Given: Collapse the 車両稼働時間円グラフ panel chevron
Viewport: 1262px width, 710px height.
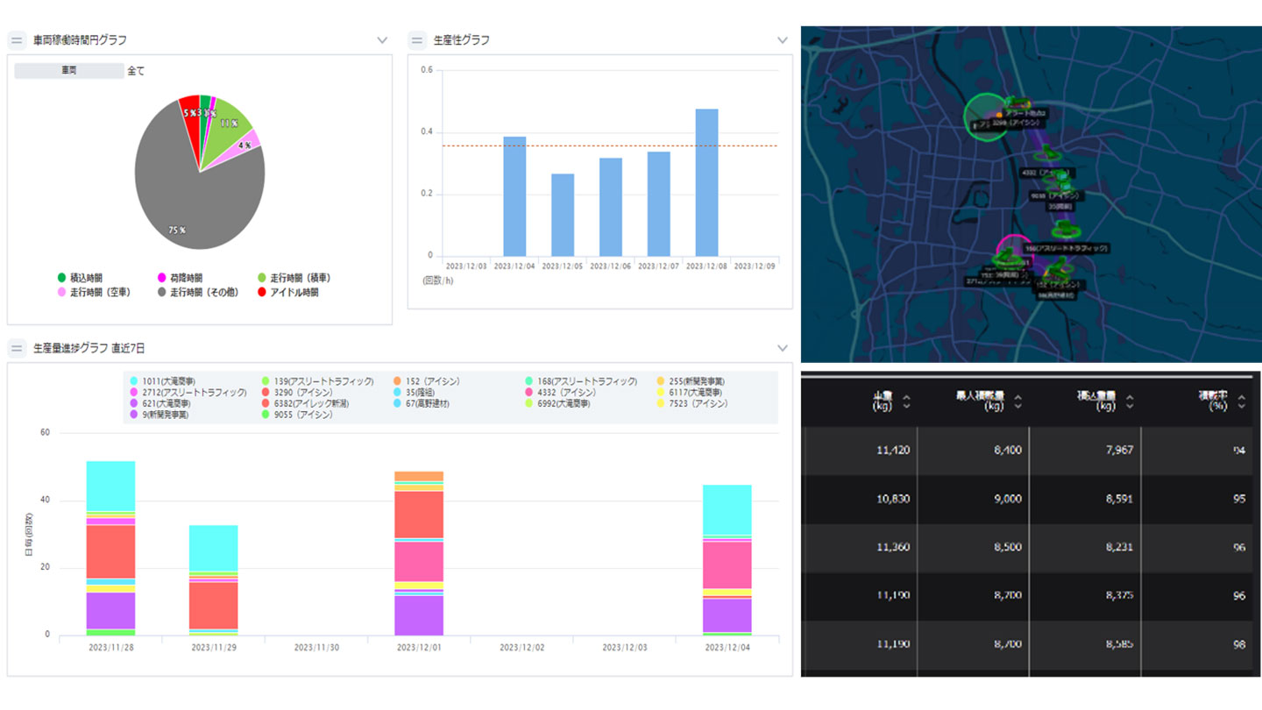Looking at the screenshot, I should (381, 40).
